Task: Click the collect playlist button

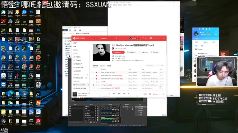Action: (x=132, y=52)
